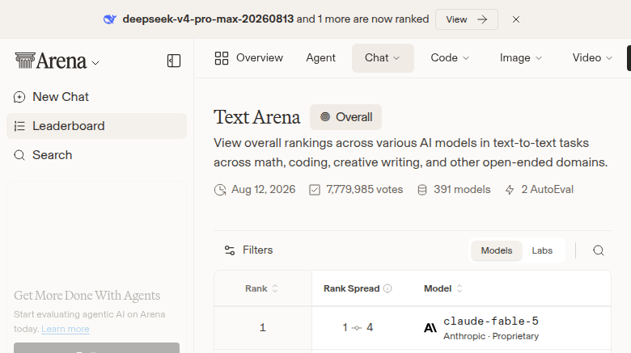Open the Filters panel

point(248,250)
